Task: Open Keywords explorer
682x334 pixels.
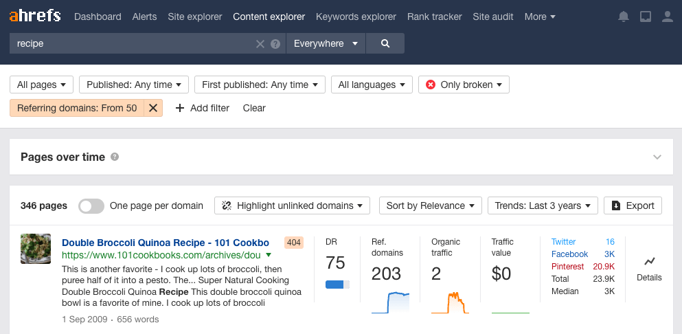Action: [356, 16]
